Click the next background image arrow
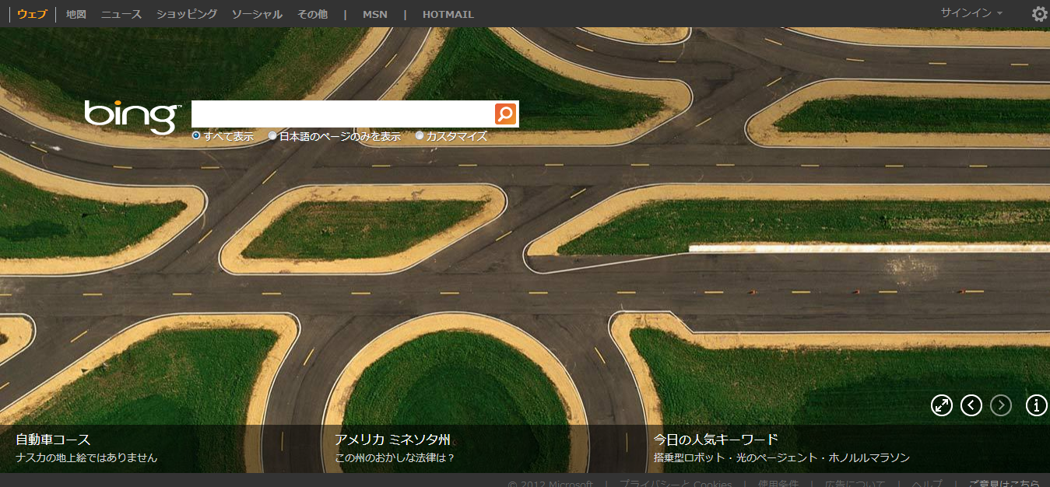The image size is (1050, 487). pos(1001,405)
